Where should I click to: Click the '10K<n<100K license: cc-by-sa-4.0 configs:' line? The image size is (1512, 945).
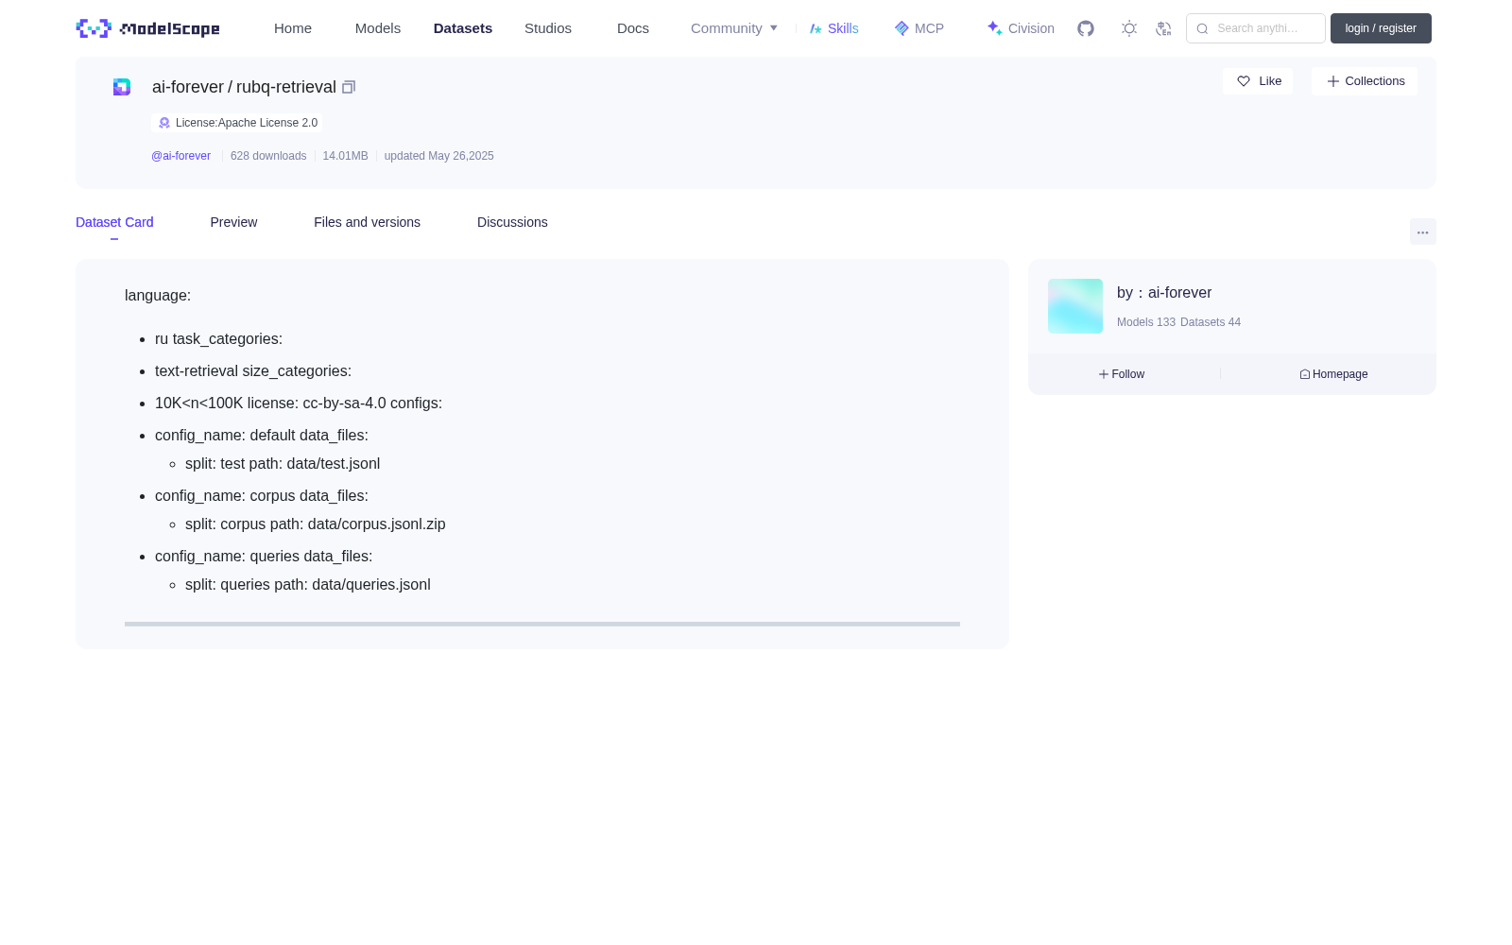click(299, 404)
